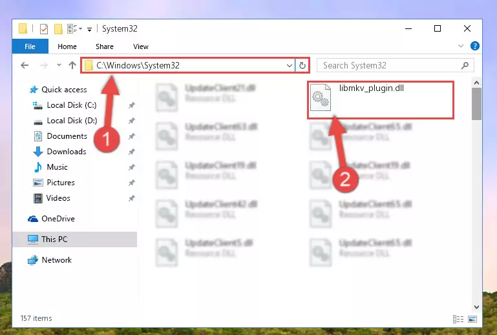Click the pin icon next to Videos
Viewport: 497px width, 335px height.
pos(132,198)
